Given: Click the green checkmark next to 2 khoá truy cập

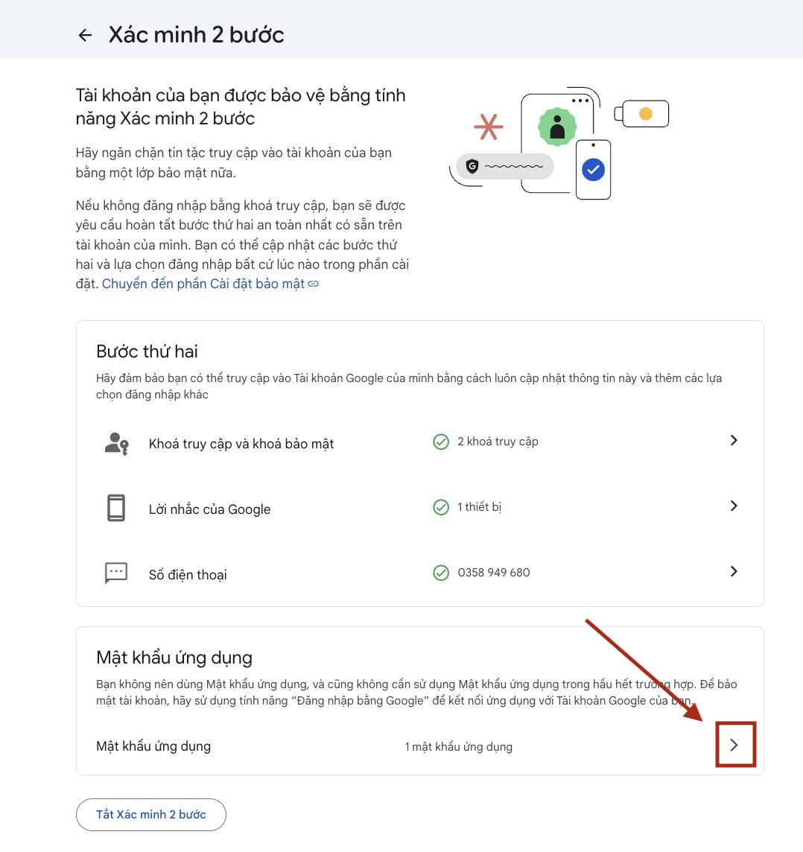Looking at the screenshot, I should [x=440, y=441].
